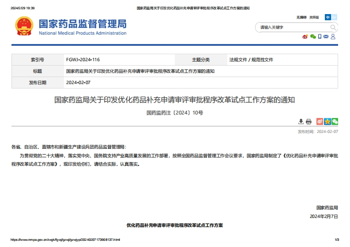Switch language to En
This screenshot has height=247, width=350.
coord(334,17)
